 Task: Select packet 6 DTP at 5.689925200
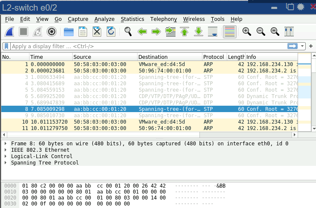149,96
